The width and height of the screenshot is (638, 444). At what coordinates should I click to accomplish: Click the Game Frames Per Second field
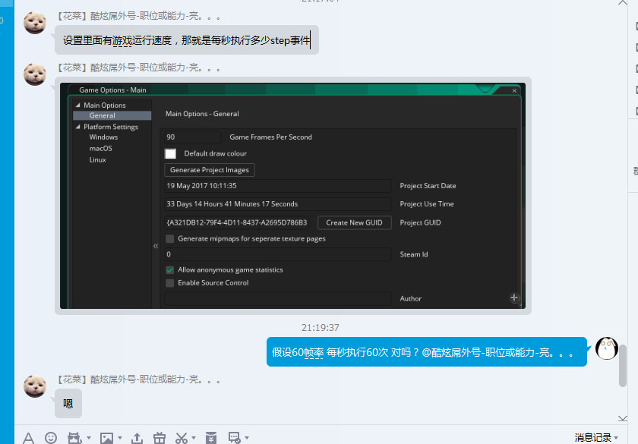tap(192, 137)
